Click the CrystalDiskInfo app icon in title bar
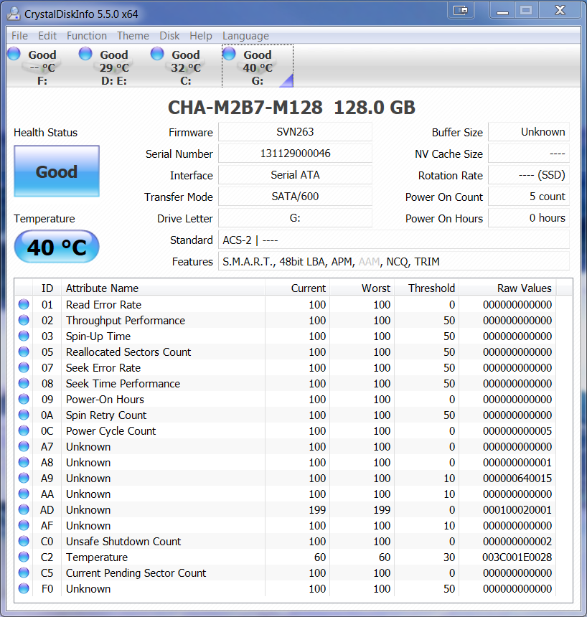The image size is (587, 617). (14, 12)
